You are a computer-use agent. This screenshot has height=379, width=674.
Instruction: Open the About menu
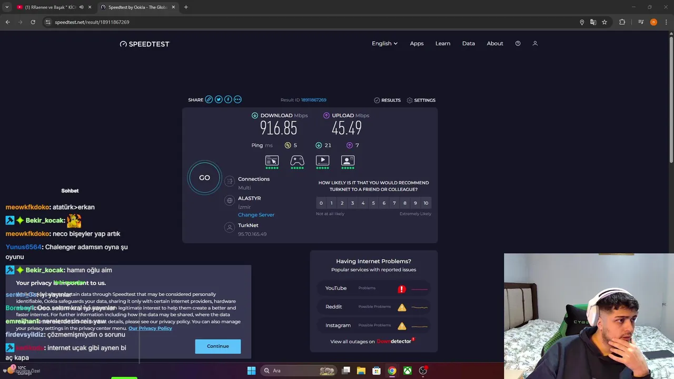pyautogui.click(x=495, y=44)
